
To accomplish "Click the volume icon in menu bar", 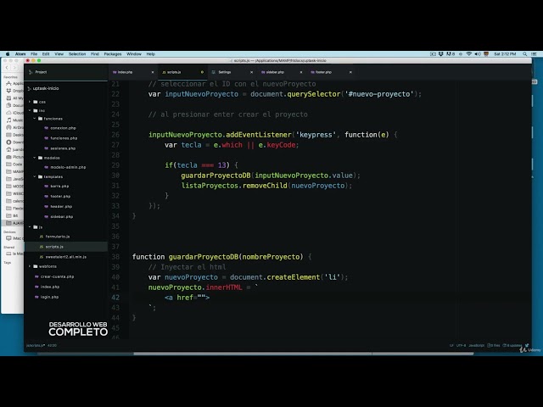I will (x=478, y=54).
